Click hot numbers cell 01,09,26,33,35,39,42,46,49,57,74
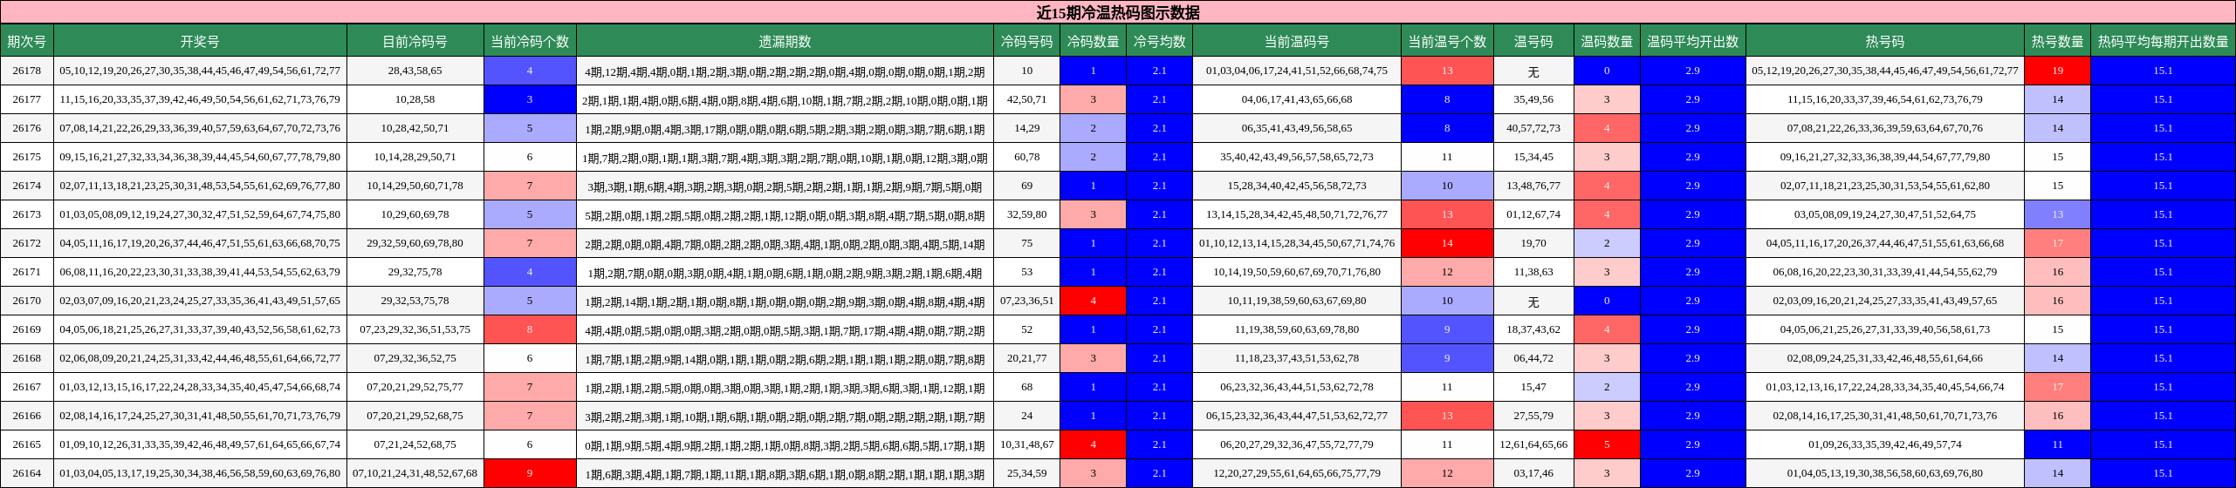 pyautogui.click(x=1885, y=444)
